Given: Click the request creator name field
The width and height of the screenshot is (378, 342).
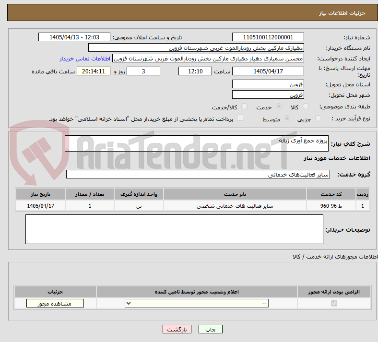Looking at the screenshot, I should pyautogui.click(x=208, y=59).
